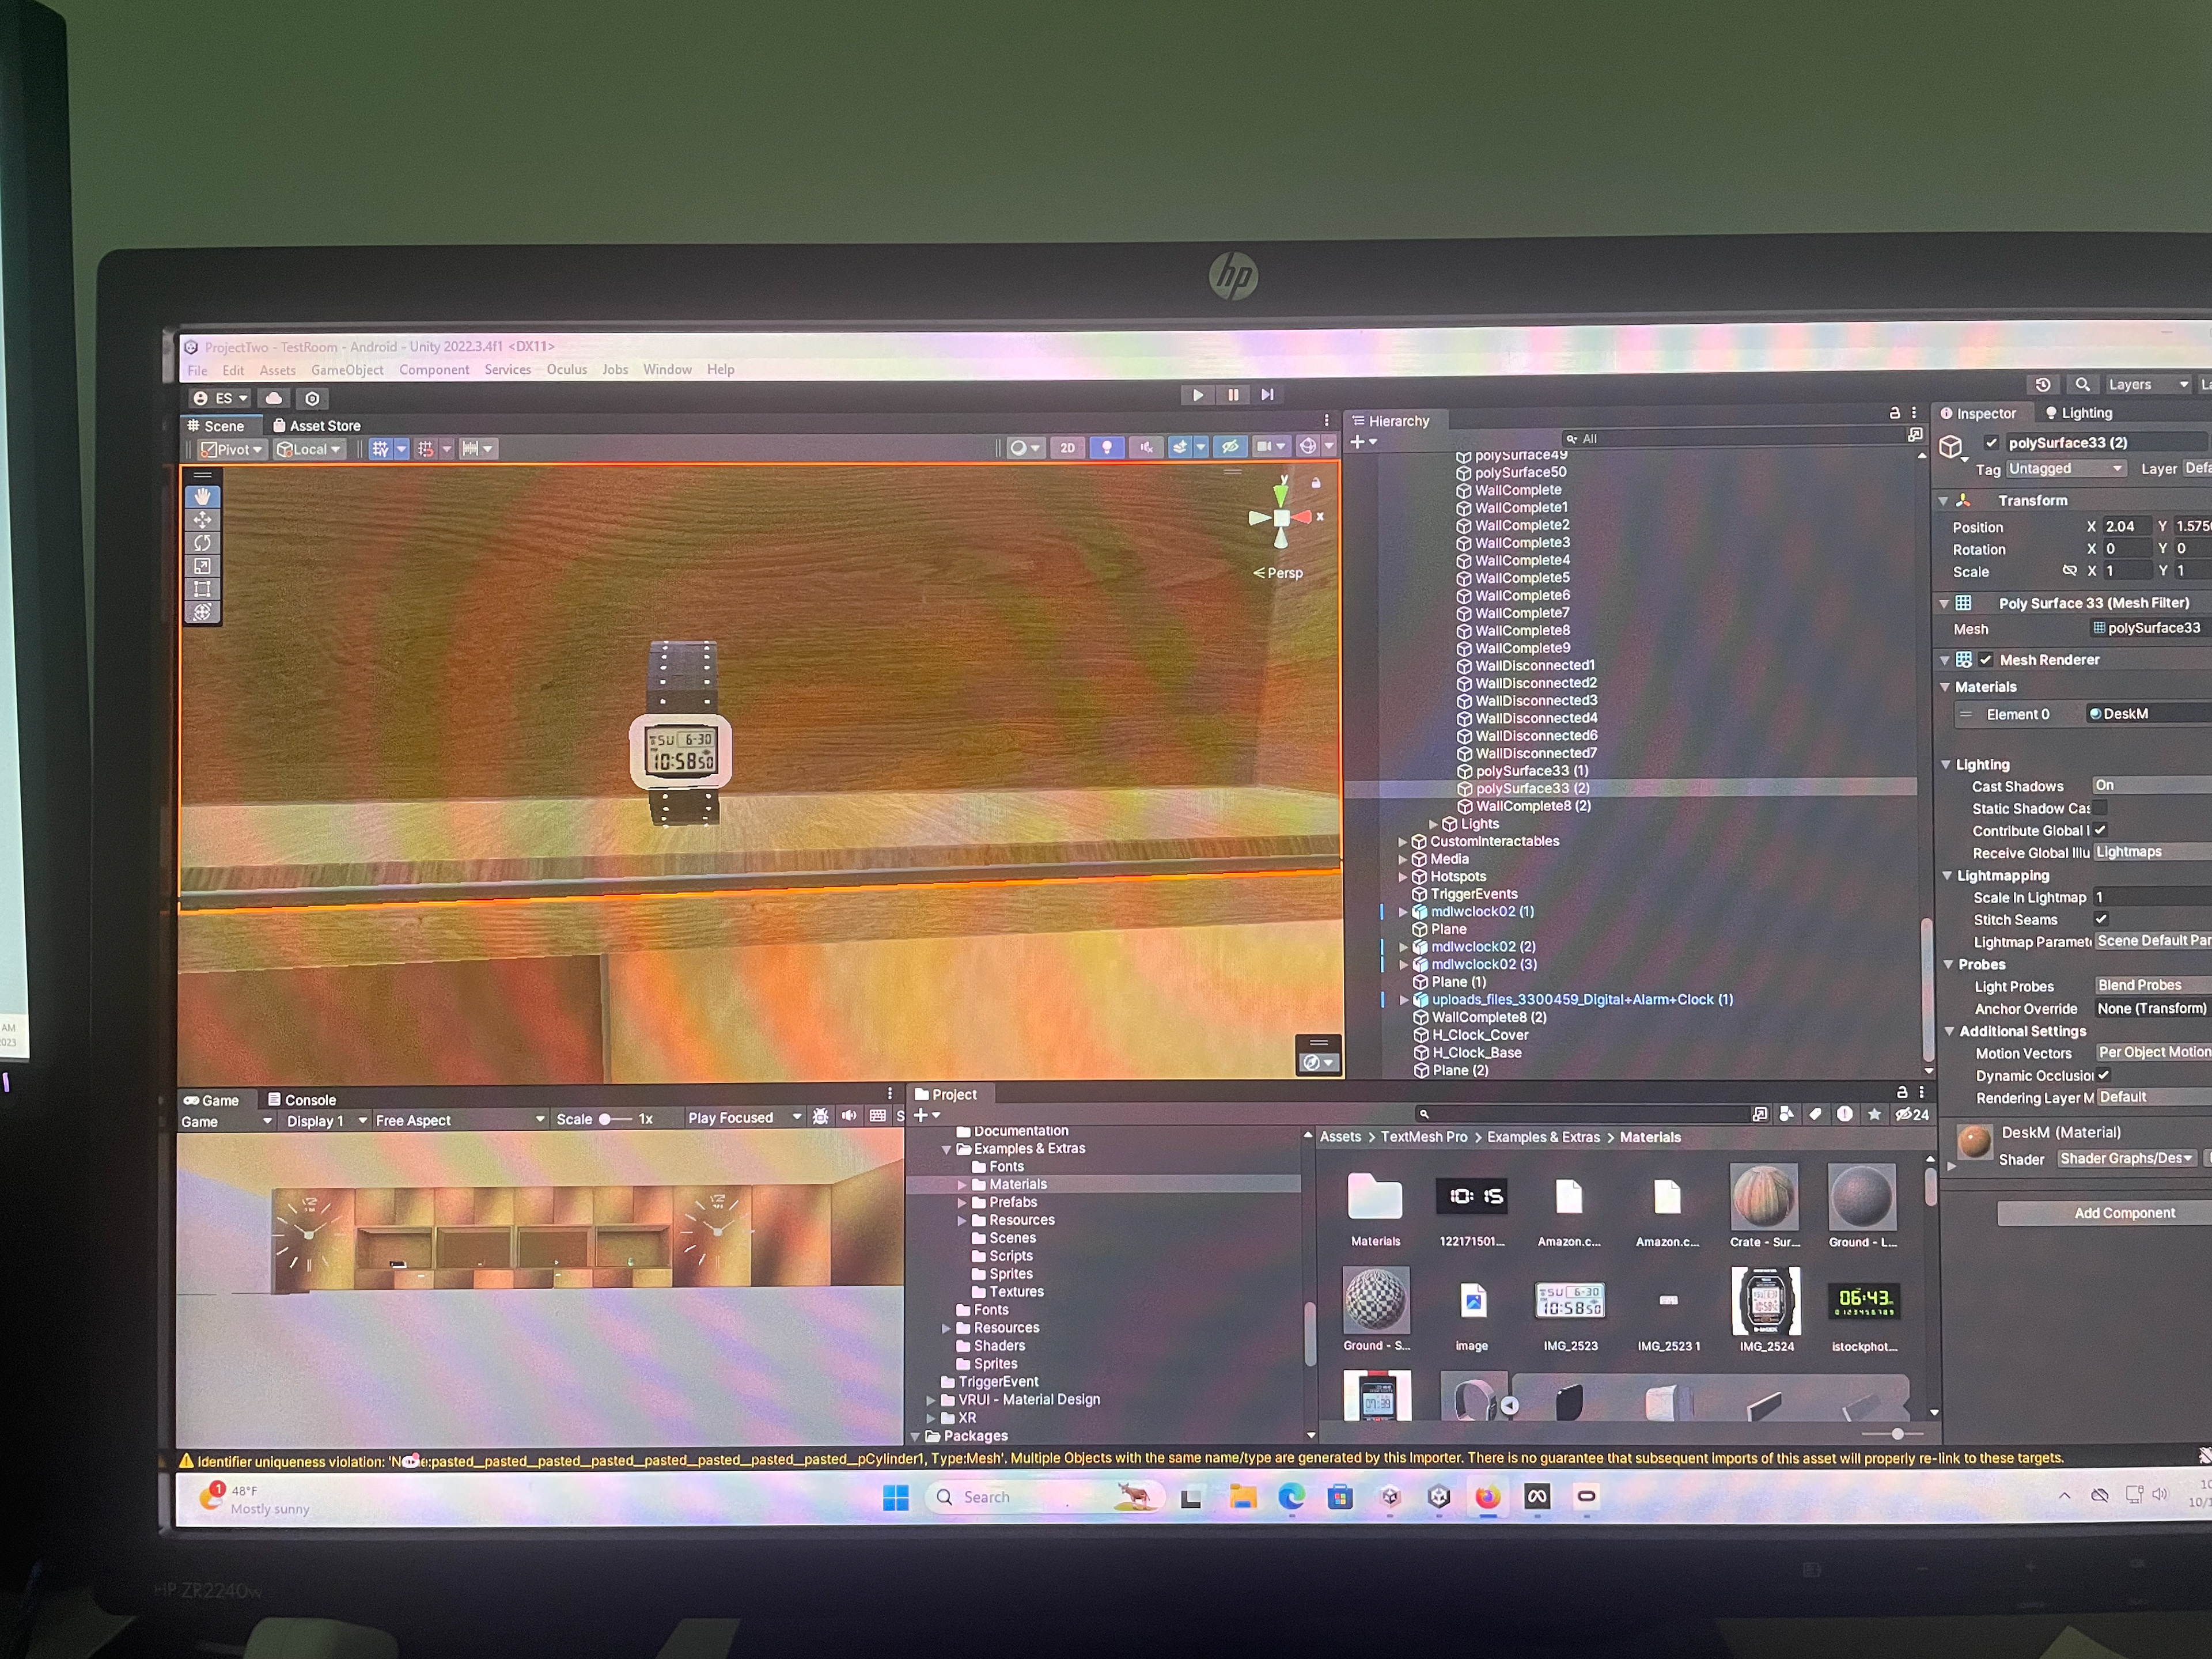Expand the Hotspots object
Image resolution: width=2212 pixels, height=1659 pixels.
point(1402,877)
